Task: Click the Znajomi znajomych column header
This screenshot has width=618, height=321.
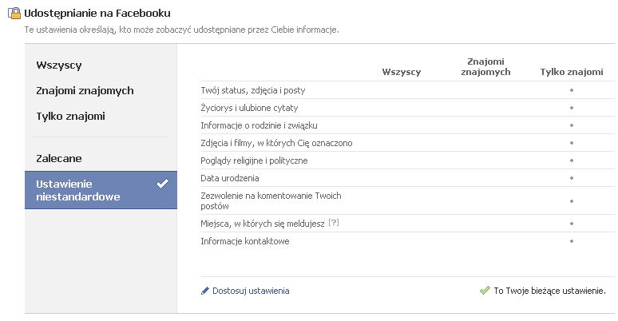Action: [x=486, y=67]
